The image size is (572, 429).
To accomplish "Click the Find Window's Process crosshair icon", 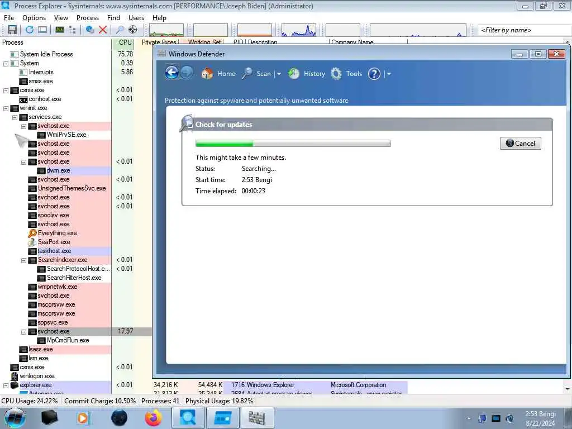I will pos(133,30).
